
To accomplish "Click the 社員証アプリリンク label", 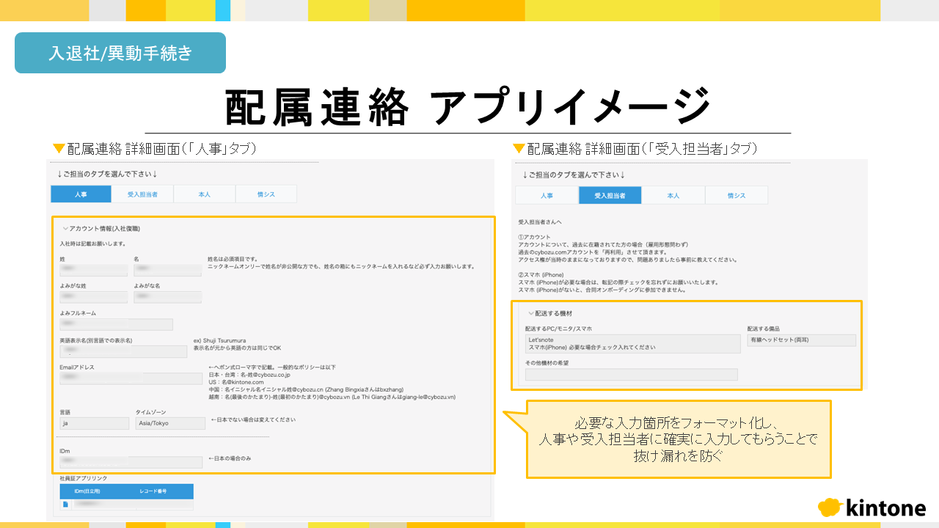I will pos(84,478).
